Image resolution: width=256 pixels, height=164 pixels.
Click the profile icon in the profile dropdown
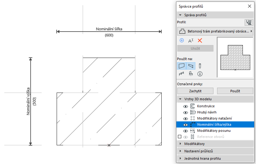point(182,31)
